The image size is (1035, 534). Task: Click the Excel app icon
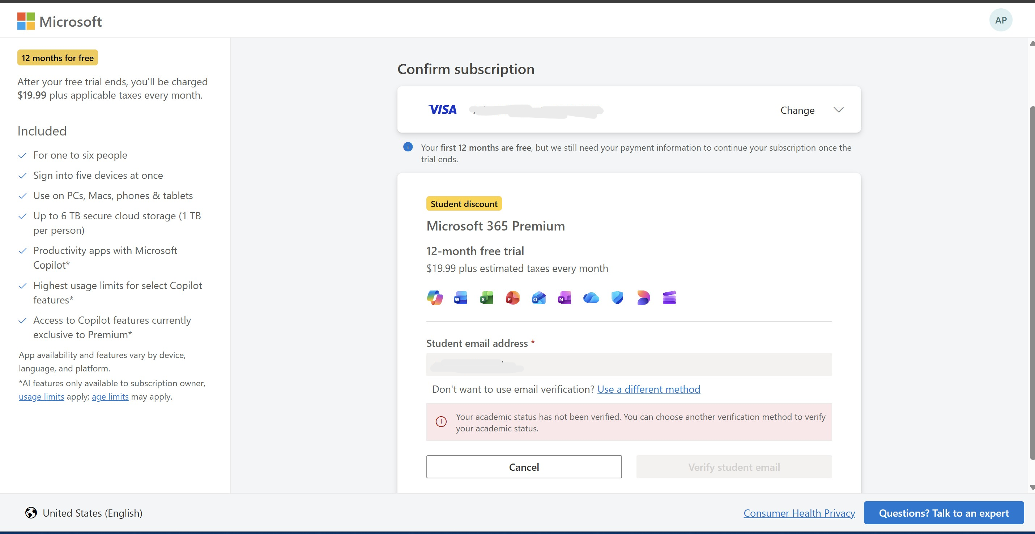click(486, 298)
